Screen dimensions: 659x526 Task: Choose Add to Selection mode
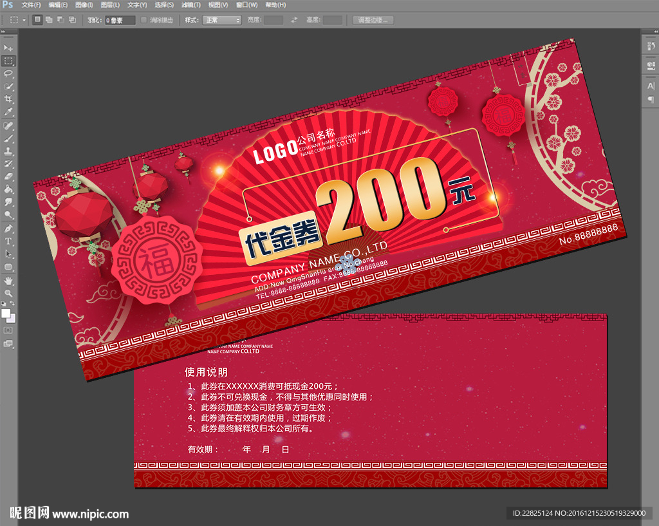tap(49, 20)
